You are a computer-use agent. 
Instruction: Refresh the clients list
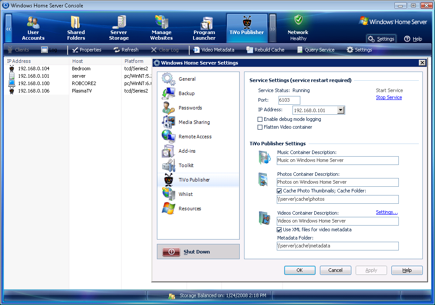126,50
